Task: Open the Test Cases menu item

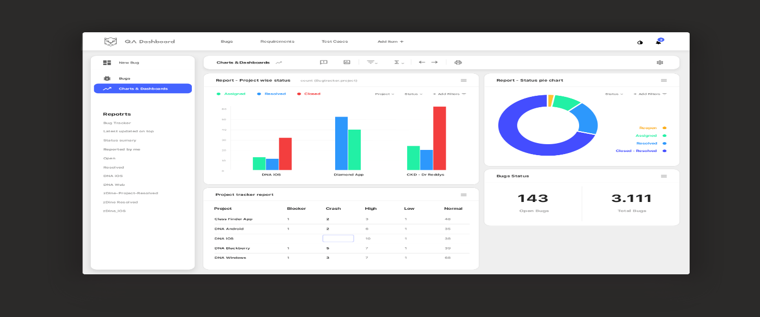Action: click(335, 41)
